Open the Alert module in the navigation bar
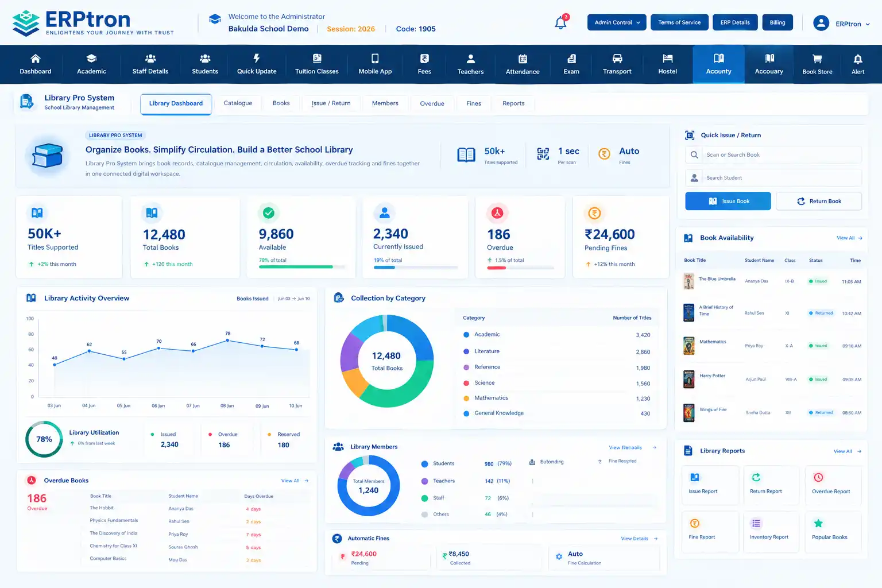Image resolution: width=882 pixels, height=588 pixels. pyautogui.click(x=858, y=64)
